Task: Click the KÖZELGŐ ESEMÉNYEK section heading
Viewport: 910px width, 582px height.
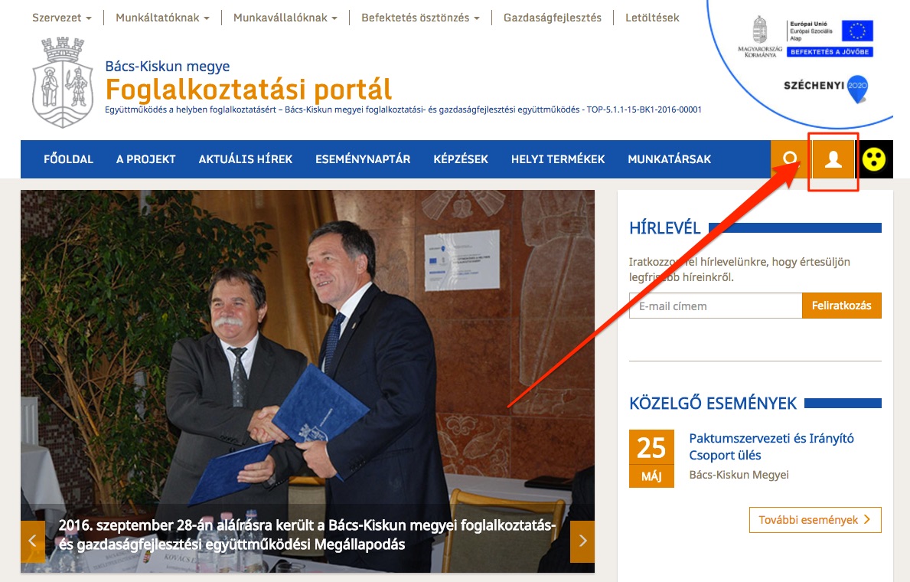Action: point(713,403)
